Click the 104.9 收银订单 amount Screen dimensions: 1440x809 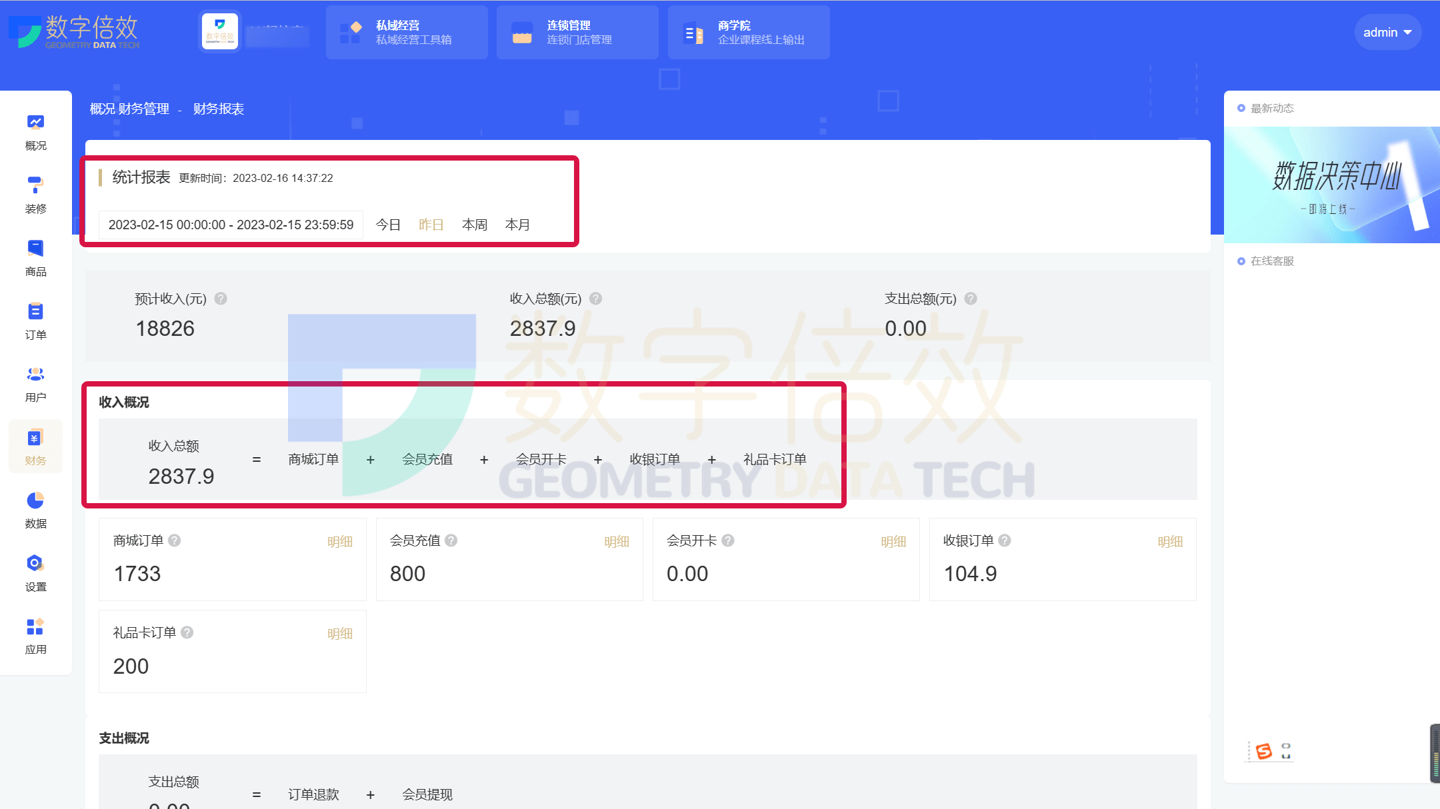point(970,574)
